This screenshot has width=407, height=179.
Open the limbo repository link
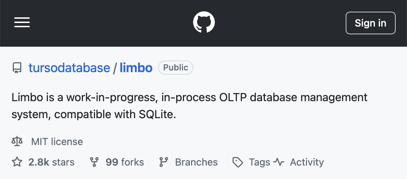[136, 68]
